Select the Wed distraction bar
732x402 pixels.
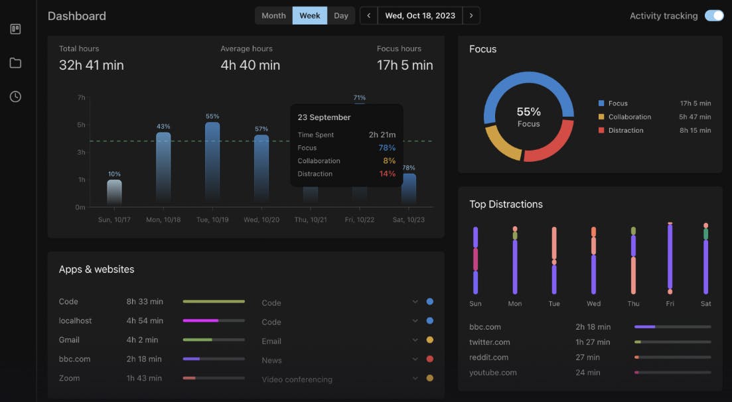tap(593, 260)
